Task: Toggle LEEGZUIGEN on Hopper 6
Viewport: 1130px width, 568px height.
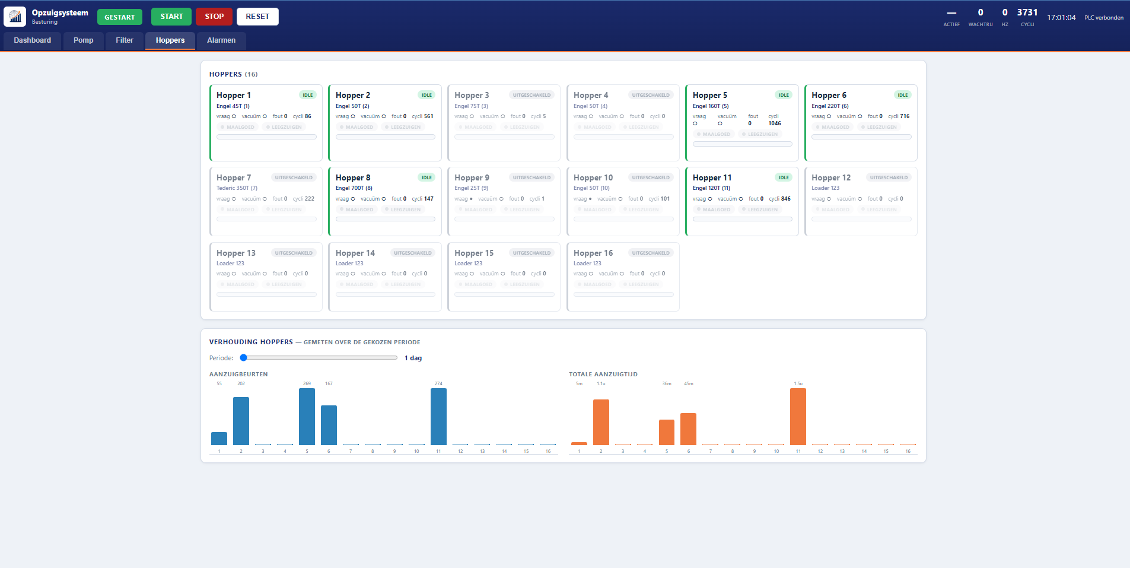Action: click(x=879, y=127)
